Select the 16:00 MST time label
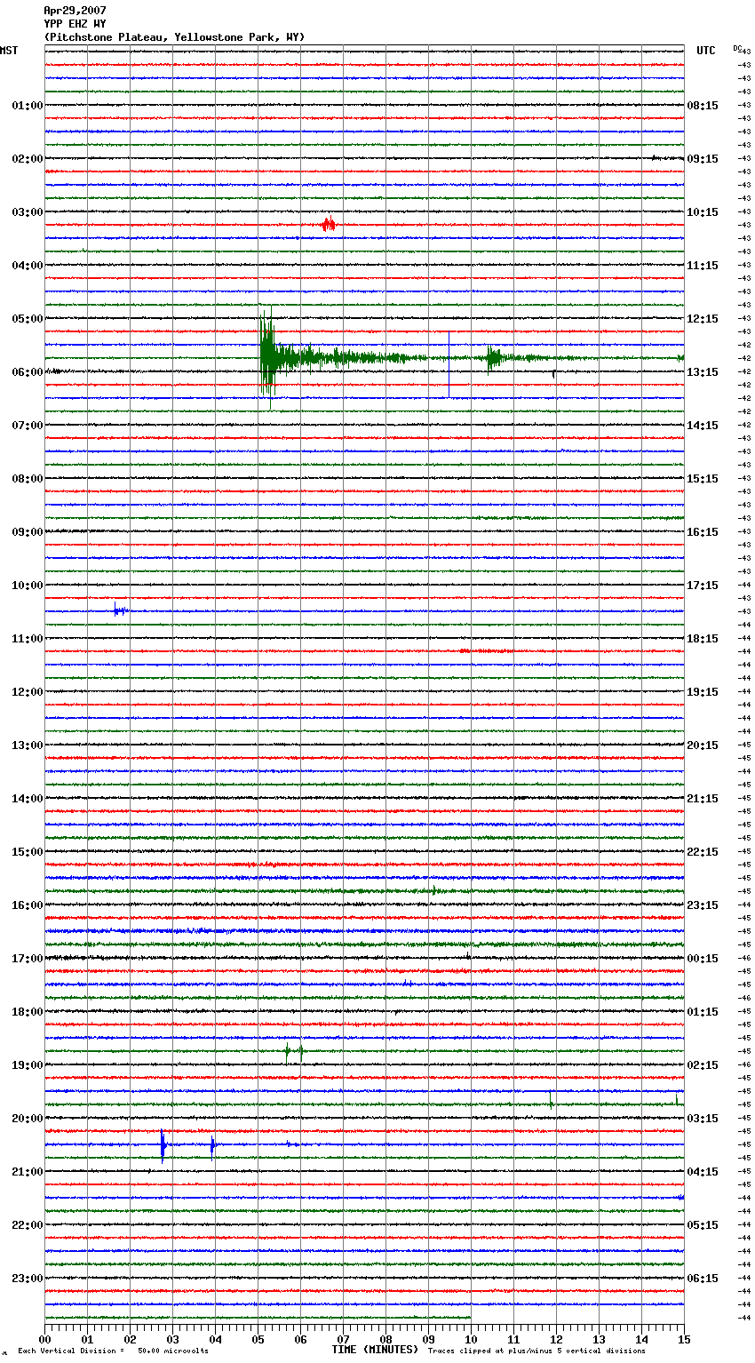The height and width of the screenshot is (1363, 755). 28,905
